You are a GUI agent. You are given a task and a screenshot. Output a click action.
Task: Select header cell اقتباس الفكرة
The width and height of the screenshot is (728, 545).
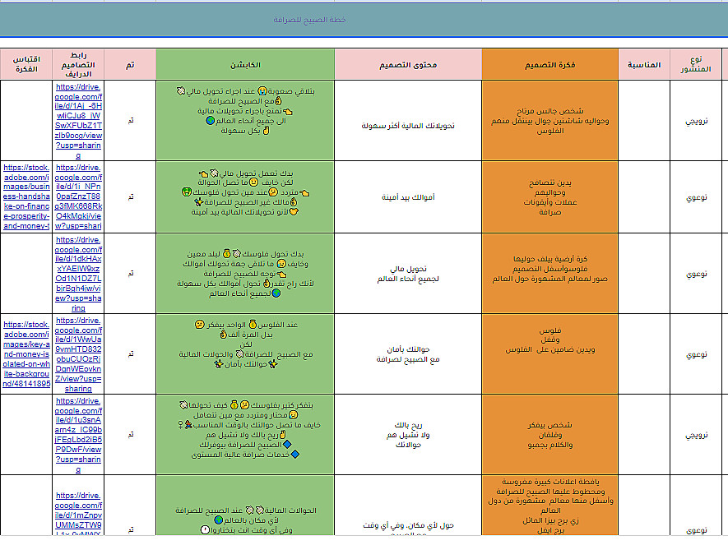coord(26,64)
